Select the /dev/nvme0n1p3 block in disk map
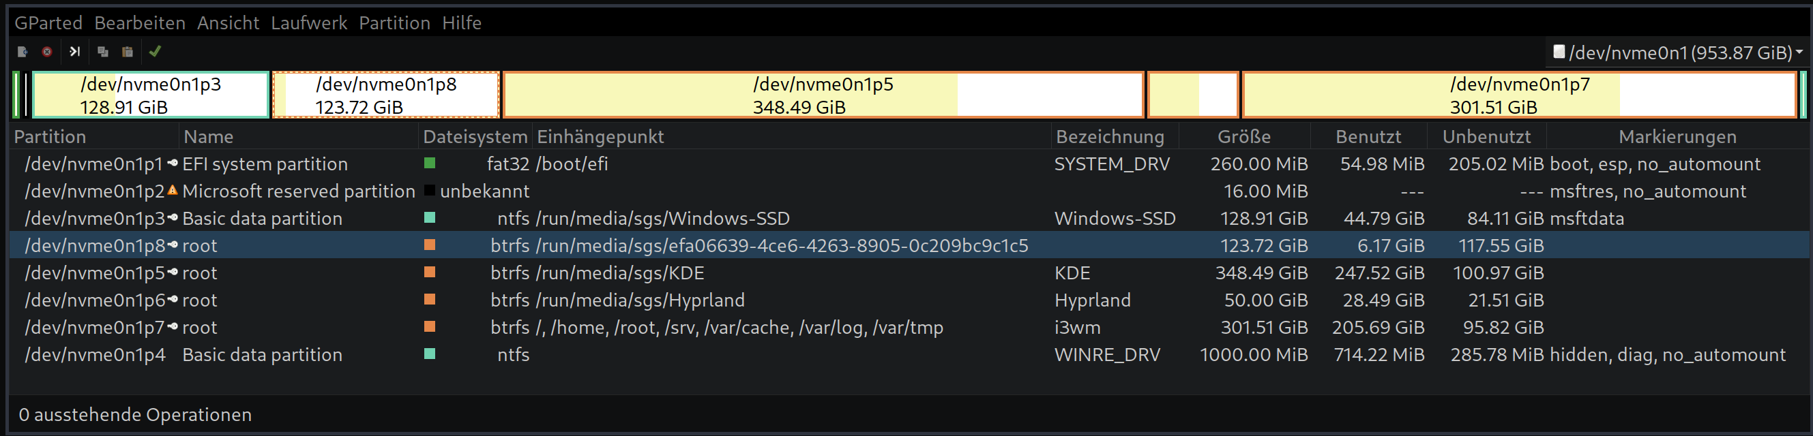Screen dimensions: 1813x436 (151, 95)
